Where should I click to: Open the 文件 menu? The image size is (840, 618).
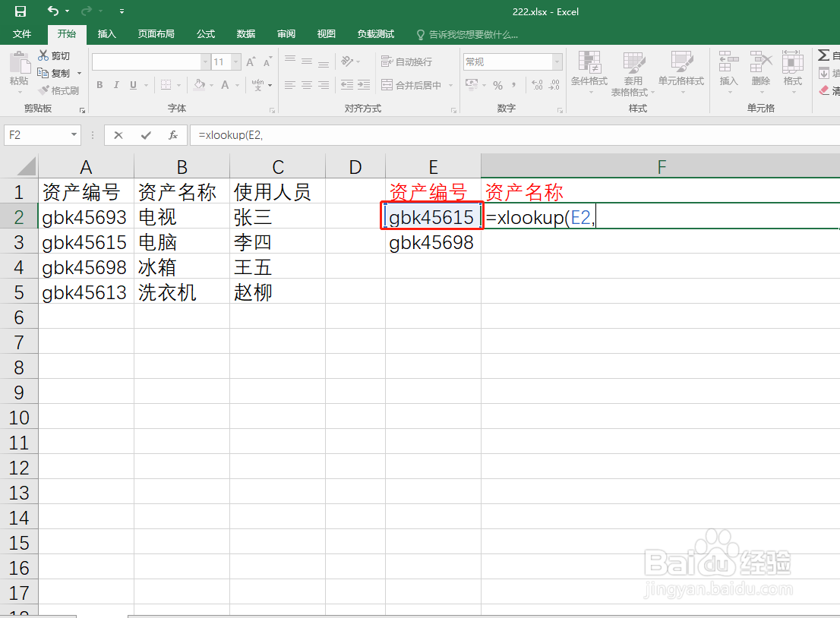[22, 33]
